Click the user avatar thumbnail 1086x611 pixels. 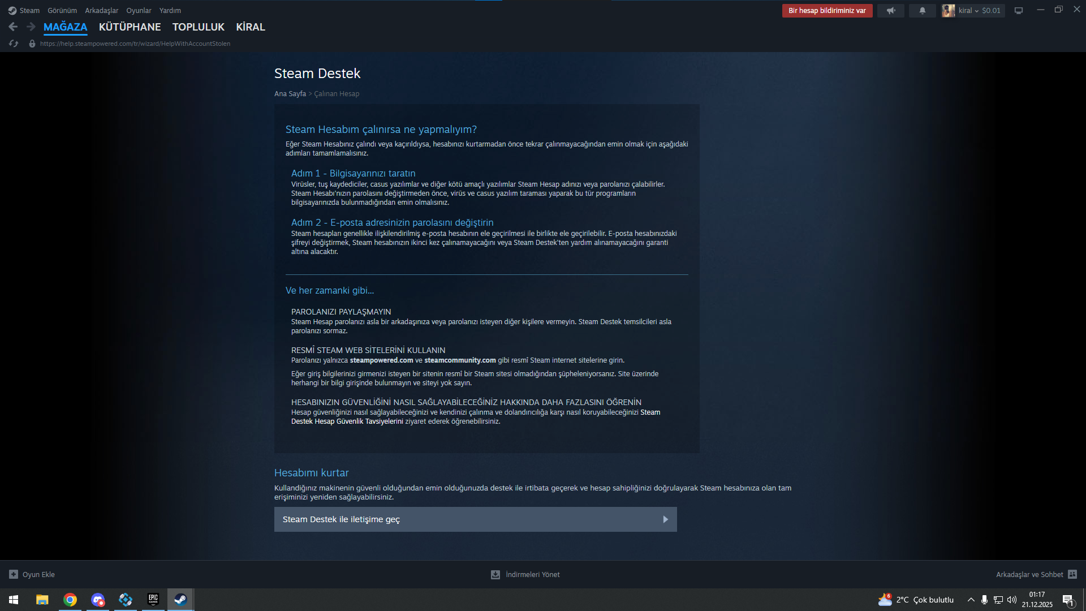949,11
